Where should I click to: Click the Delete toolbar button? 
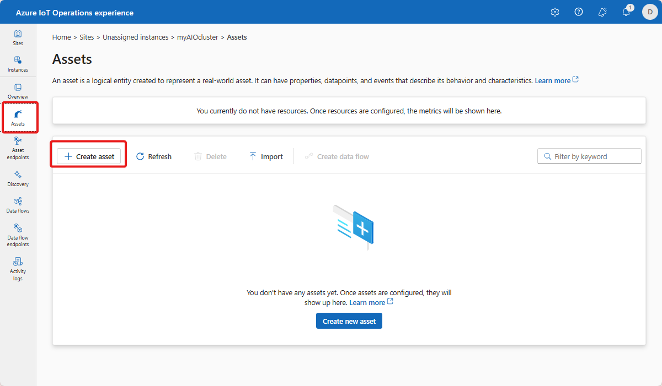[210, 156]
